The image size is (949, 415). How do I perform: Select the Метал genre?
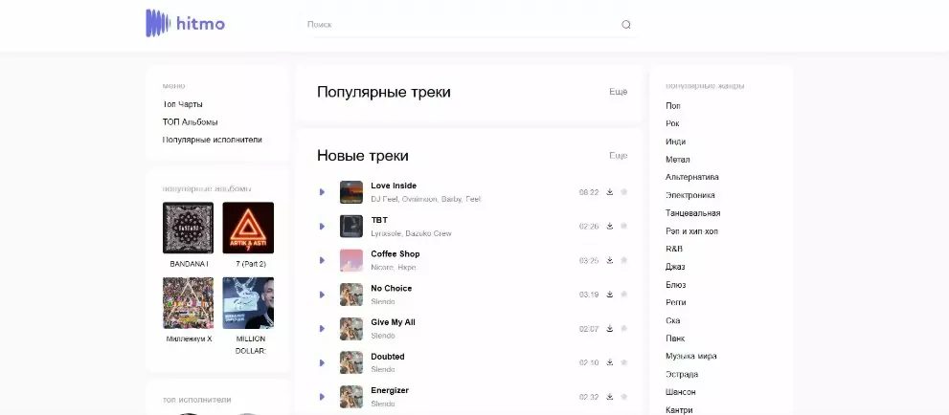pyautogui.click(x=678, y=160)
